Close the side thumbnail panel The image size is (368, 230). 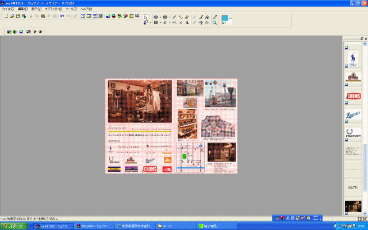pos(366,39)
